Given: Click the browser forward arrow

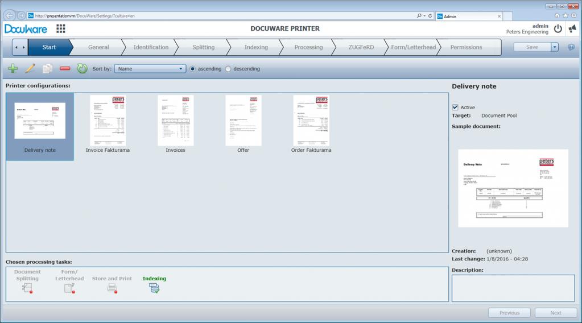Looking at the screenshot, I should (x=21, y=15).
